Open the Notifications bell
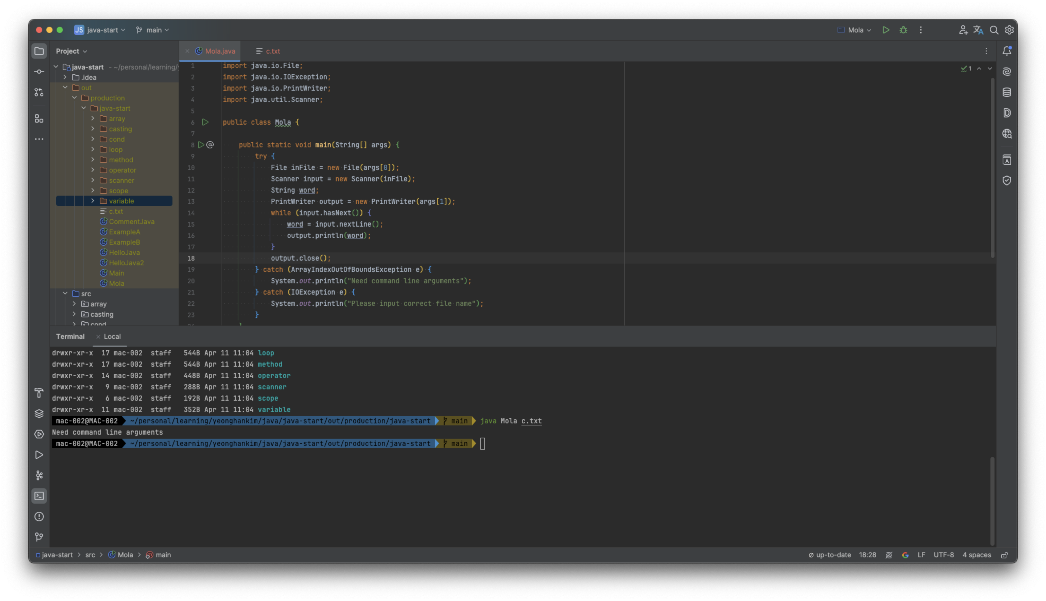Viewport: 1046px width, 601px height. click(x=1007, y=51)
